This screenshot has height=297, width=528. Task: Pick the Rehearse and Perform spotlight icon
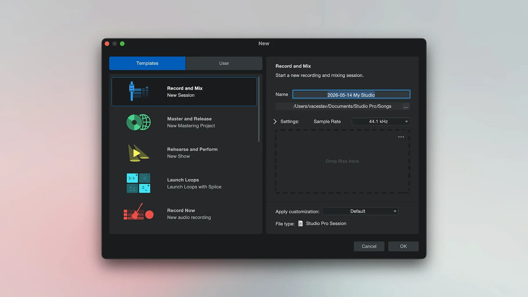coord(138,153)
